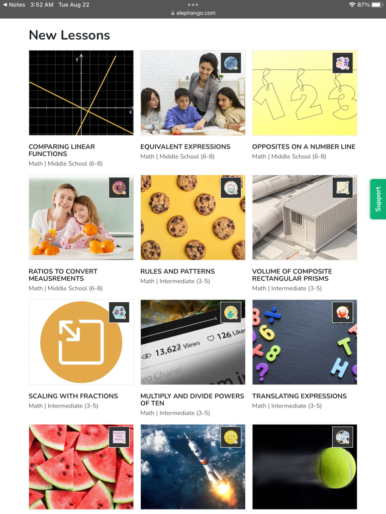Viewport: 386px width, 514px height.
Task: Tap the badge icon on Multiply and Divide Powers image
Action: click(231, 312)
